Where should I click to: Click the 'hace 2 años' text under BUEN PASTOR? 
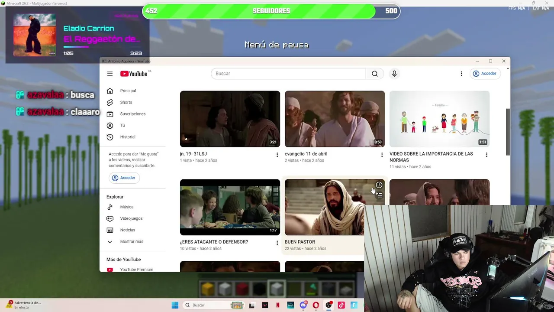[315, 249]
